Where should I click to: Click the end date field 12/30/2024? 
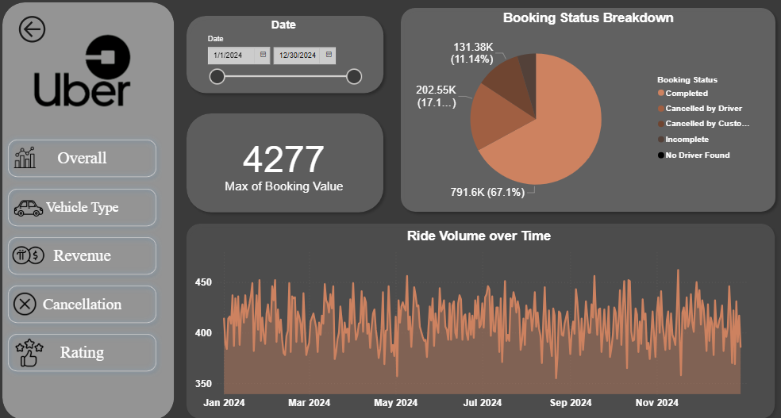point(298,56)
